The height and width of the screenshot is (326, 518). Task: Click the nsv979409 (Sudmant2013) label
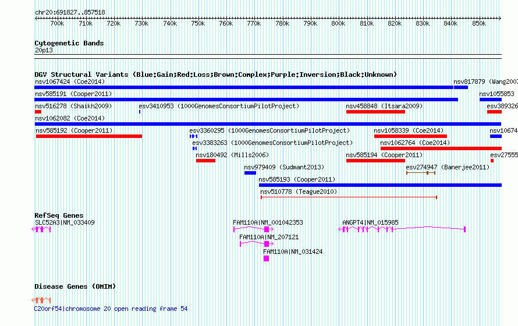[x=284, y=167]
